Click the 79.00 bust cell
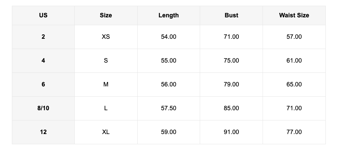 (231, 84)
